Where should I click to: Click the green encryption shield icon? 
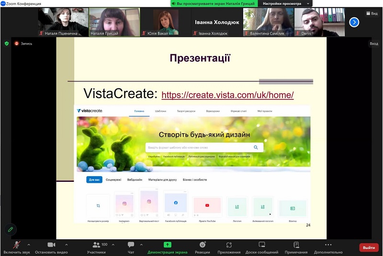coord(7,44)
